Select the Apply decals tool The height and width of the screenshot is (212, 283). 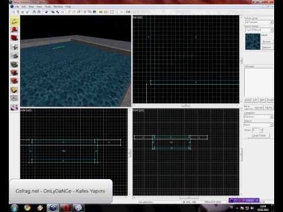click(x=14, y=81)
